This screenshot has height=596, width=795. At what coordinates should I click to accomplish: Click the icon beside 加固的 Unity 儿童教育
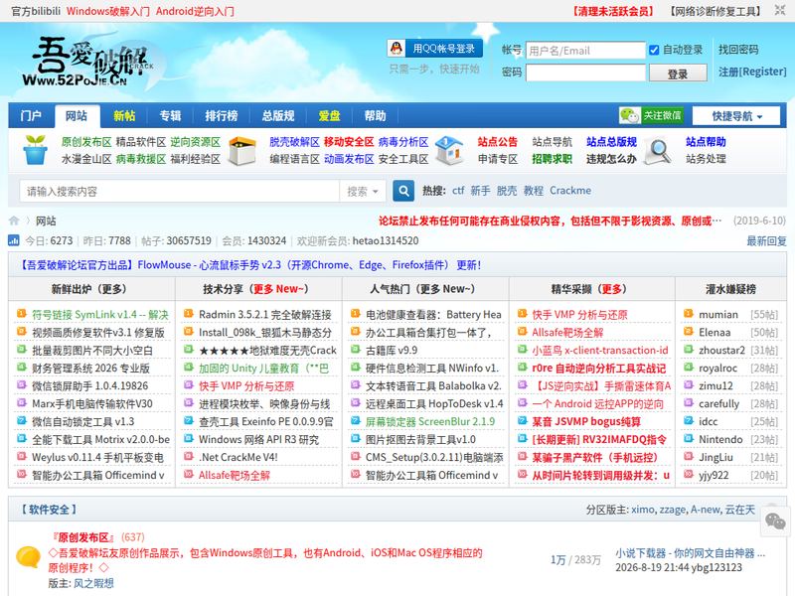tap(189, 368)
